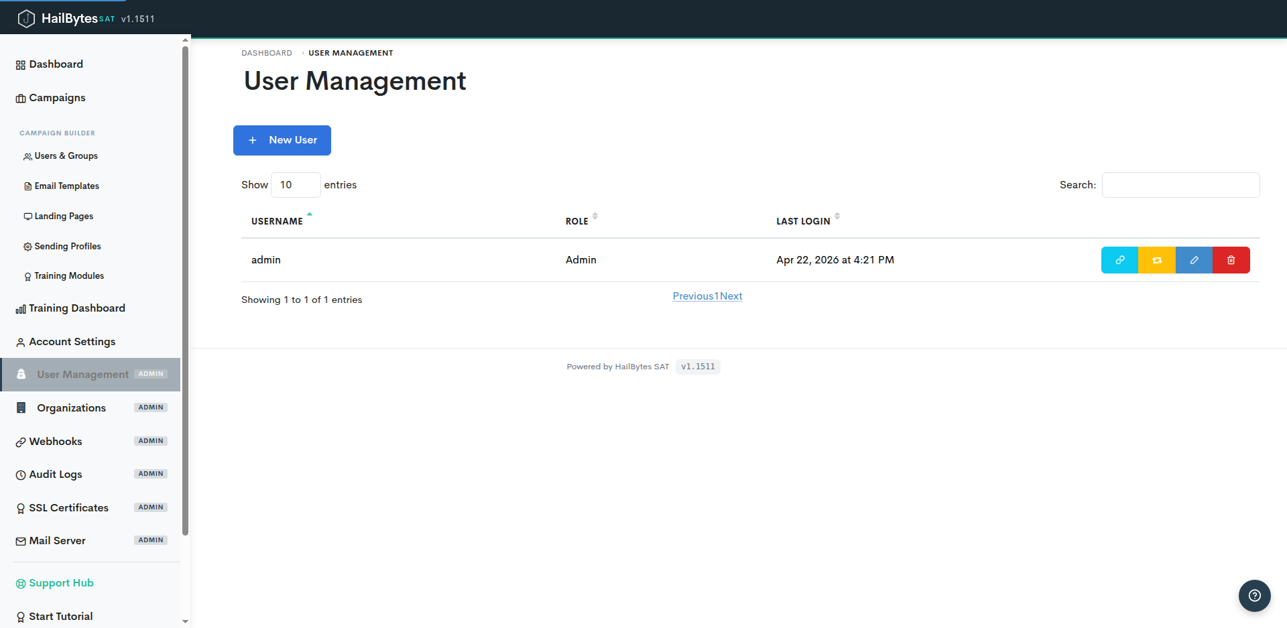
Task: Click the 'v1.1511' footer version badge
Action: 698,367
